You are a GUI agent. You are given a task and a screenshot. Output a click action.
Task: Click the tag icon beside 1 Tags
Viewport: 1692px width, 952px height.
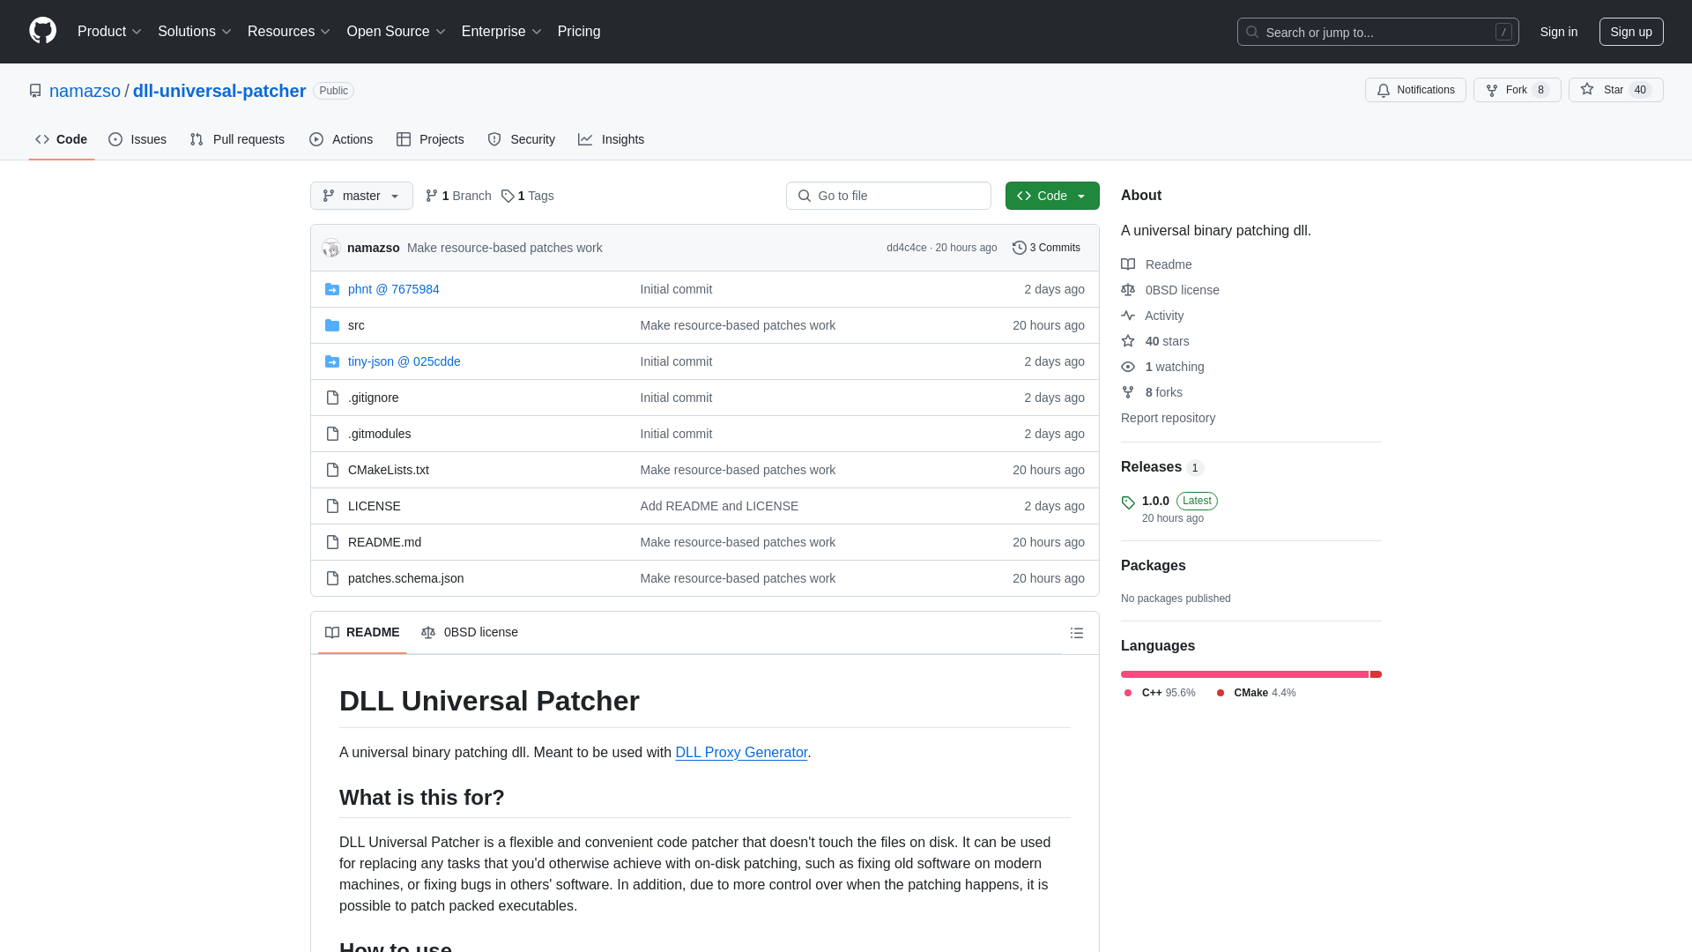508,196
